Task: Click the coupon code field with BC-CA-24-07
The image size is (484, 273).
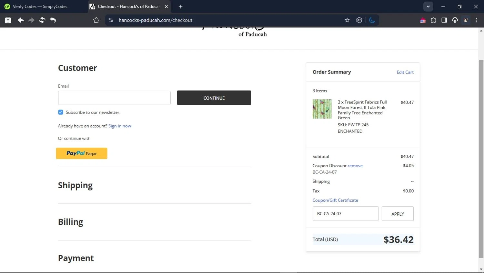Action: [x=346, y=214]
